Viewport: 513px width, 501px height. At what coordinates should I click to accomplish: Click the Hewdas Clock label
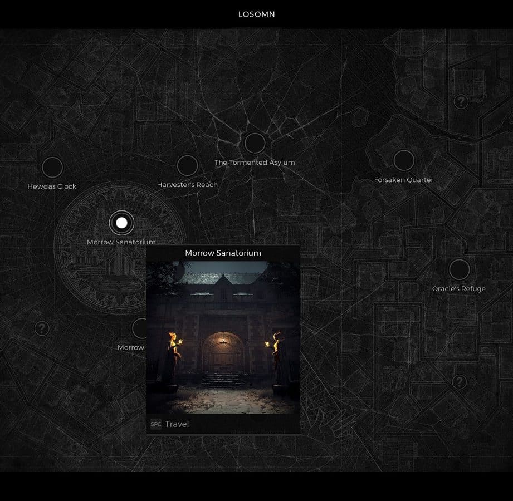52,186
